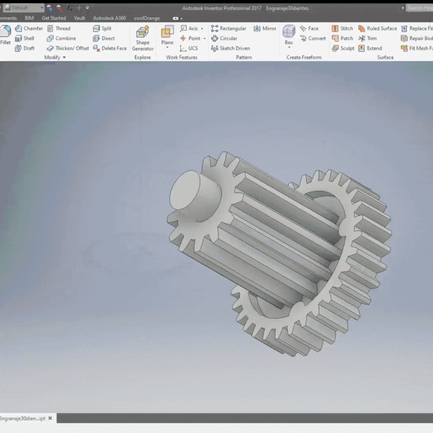This screenshot has height=433, width=433.
Task: Switch to the Get Started tab
Action: 54,18
